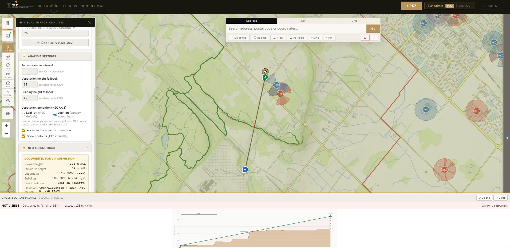
Task: Edit building height fallback field 10
Action: coord(29,98)
